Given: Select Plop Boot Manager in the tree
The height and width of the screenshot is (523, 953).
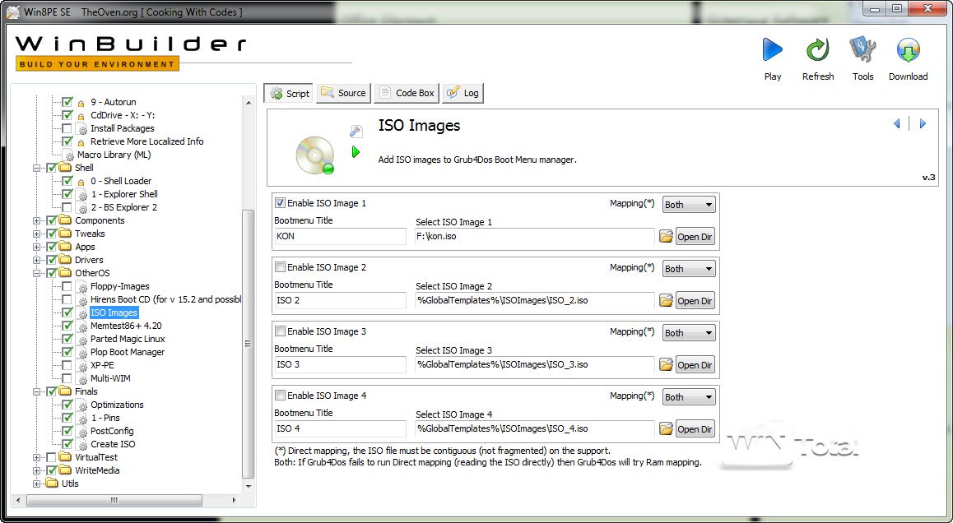Looking at the screenshot, I should [x=128, y=352].
